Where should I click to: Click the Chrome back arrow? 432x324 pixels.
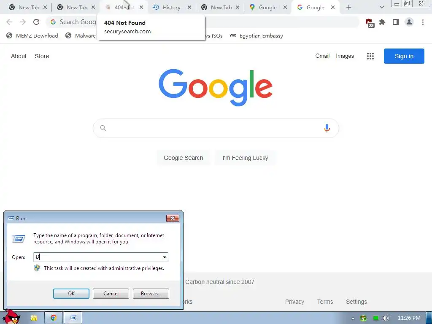[9, 22]
